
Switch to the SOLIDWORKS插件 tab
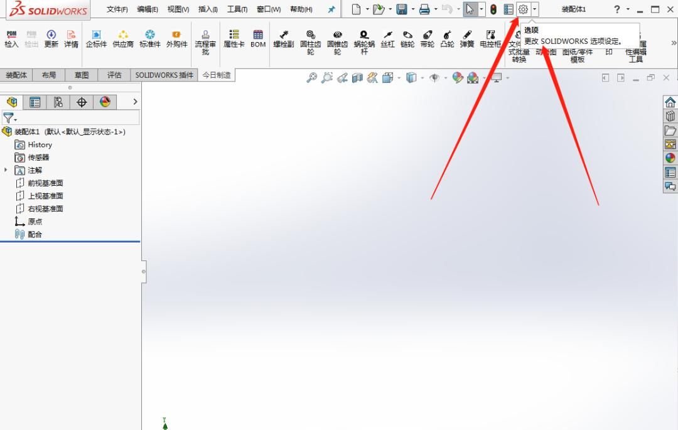point(164,75)
